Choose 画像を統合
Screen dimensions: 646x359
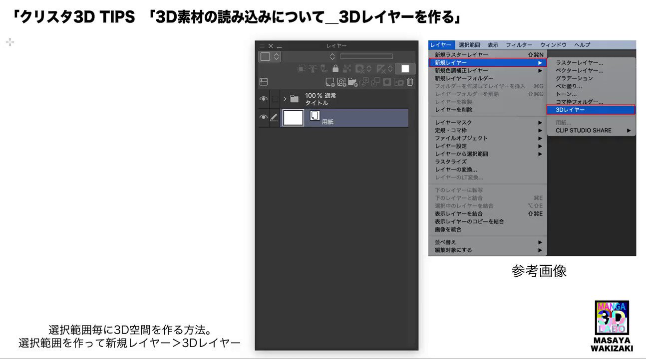[488, 229]
